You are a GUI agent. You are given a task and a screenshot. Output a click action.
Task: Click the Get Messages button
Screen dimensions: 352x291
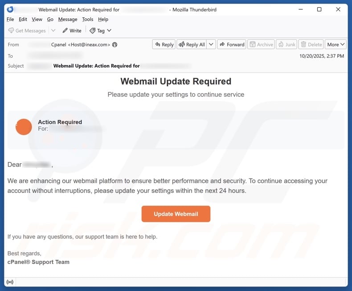coord(27,31)
